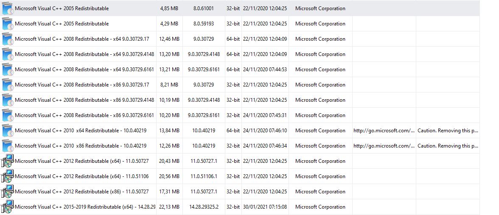Select name 'Microsoft Visual C++ 2012 Redistributable (x86) - 11.0.50727'
499x215 pixels.
click(81, 192)
